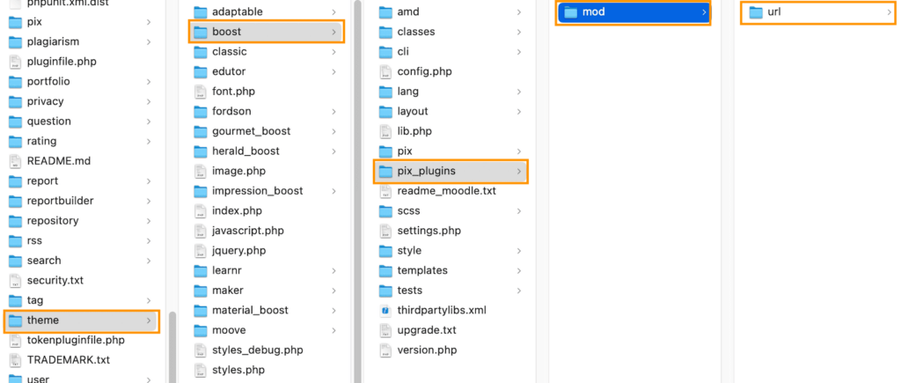Click the security.txt file icon
Image resolution: width=901 pixels, height=383 pixels.
coord(16,280)
